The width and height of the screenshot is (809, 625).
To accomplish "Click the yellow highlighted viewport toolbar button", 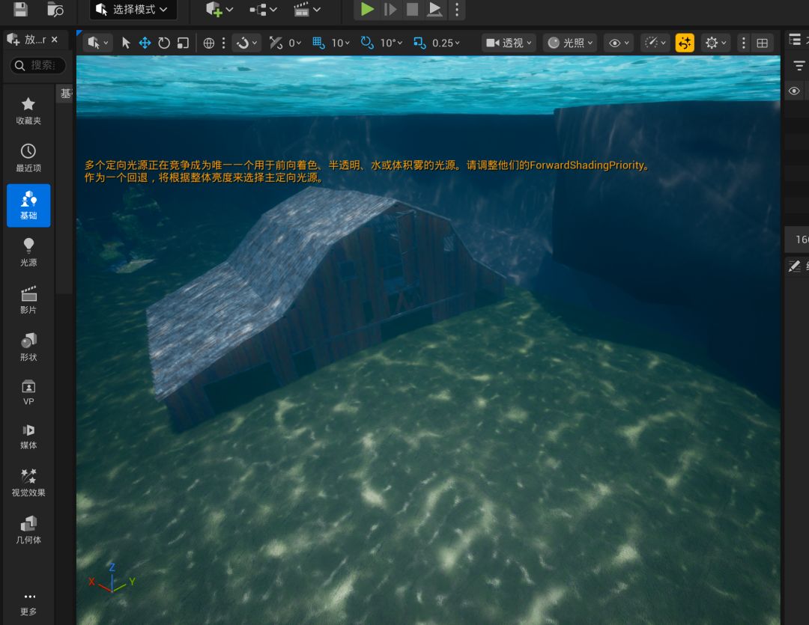I will pos(685,43).
